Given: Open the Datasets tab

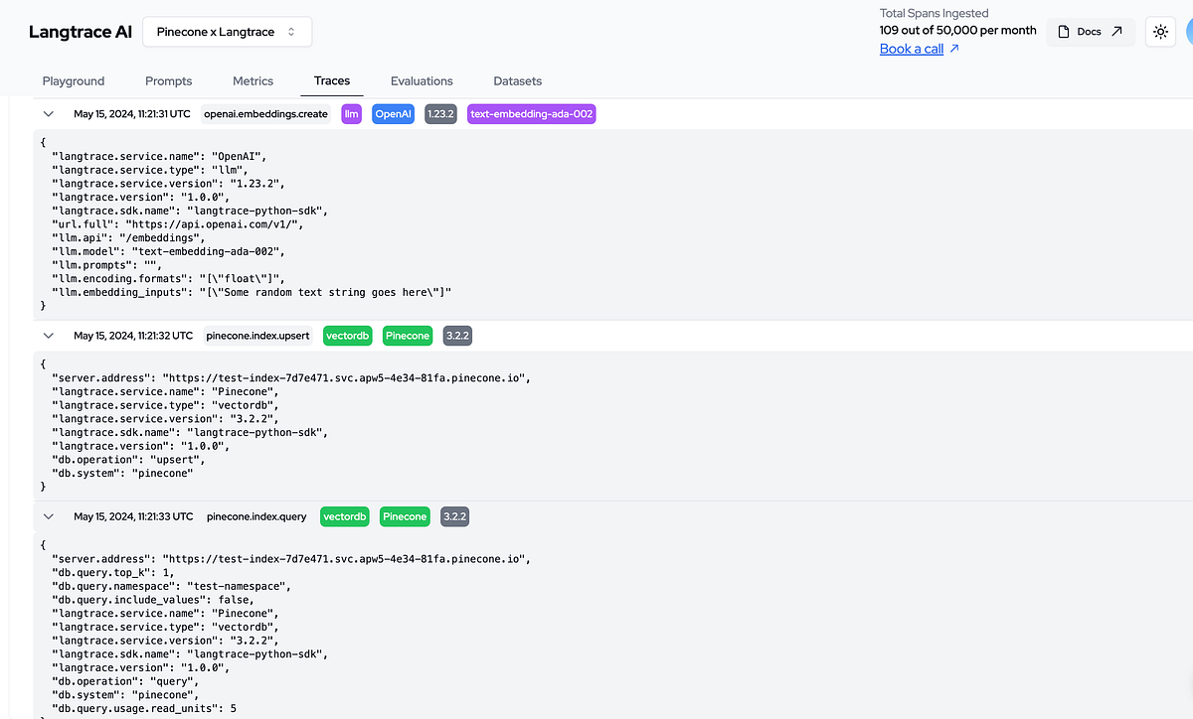Looking at the screenshot, I should (518, 81).
